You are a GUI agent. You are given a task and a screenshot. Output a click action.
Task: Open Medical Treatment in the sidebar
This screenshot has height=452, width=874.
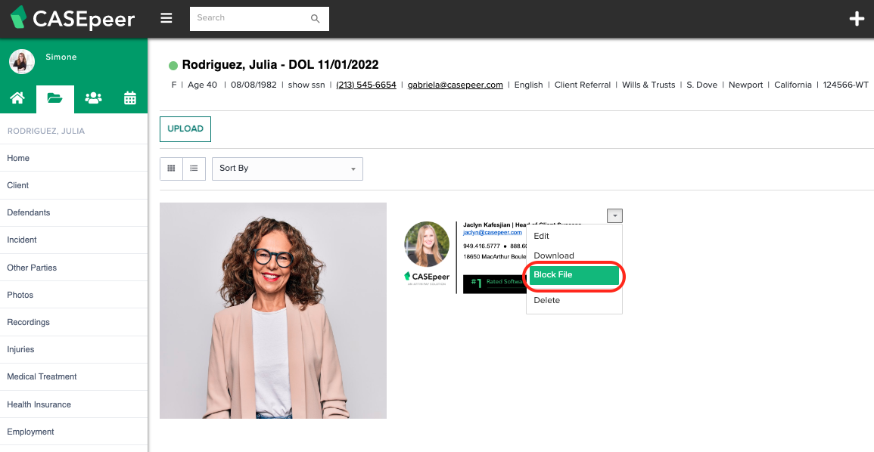coord(42,376)
